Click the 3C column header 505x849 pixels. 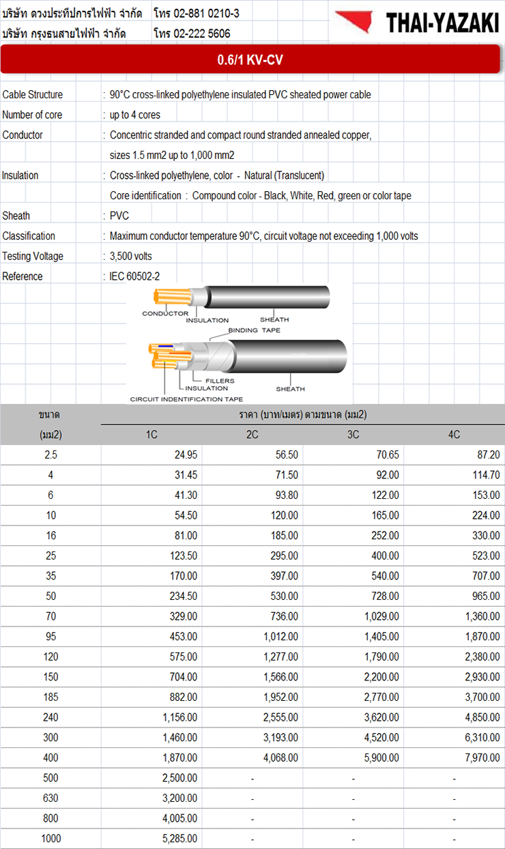tap(353, 435)
